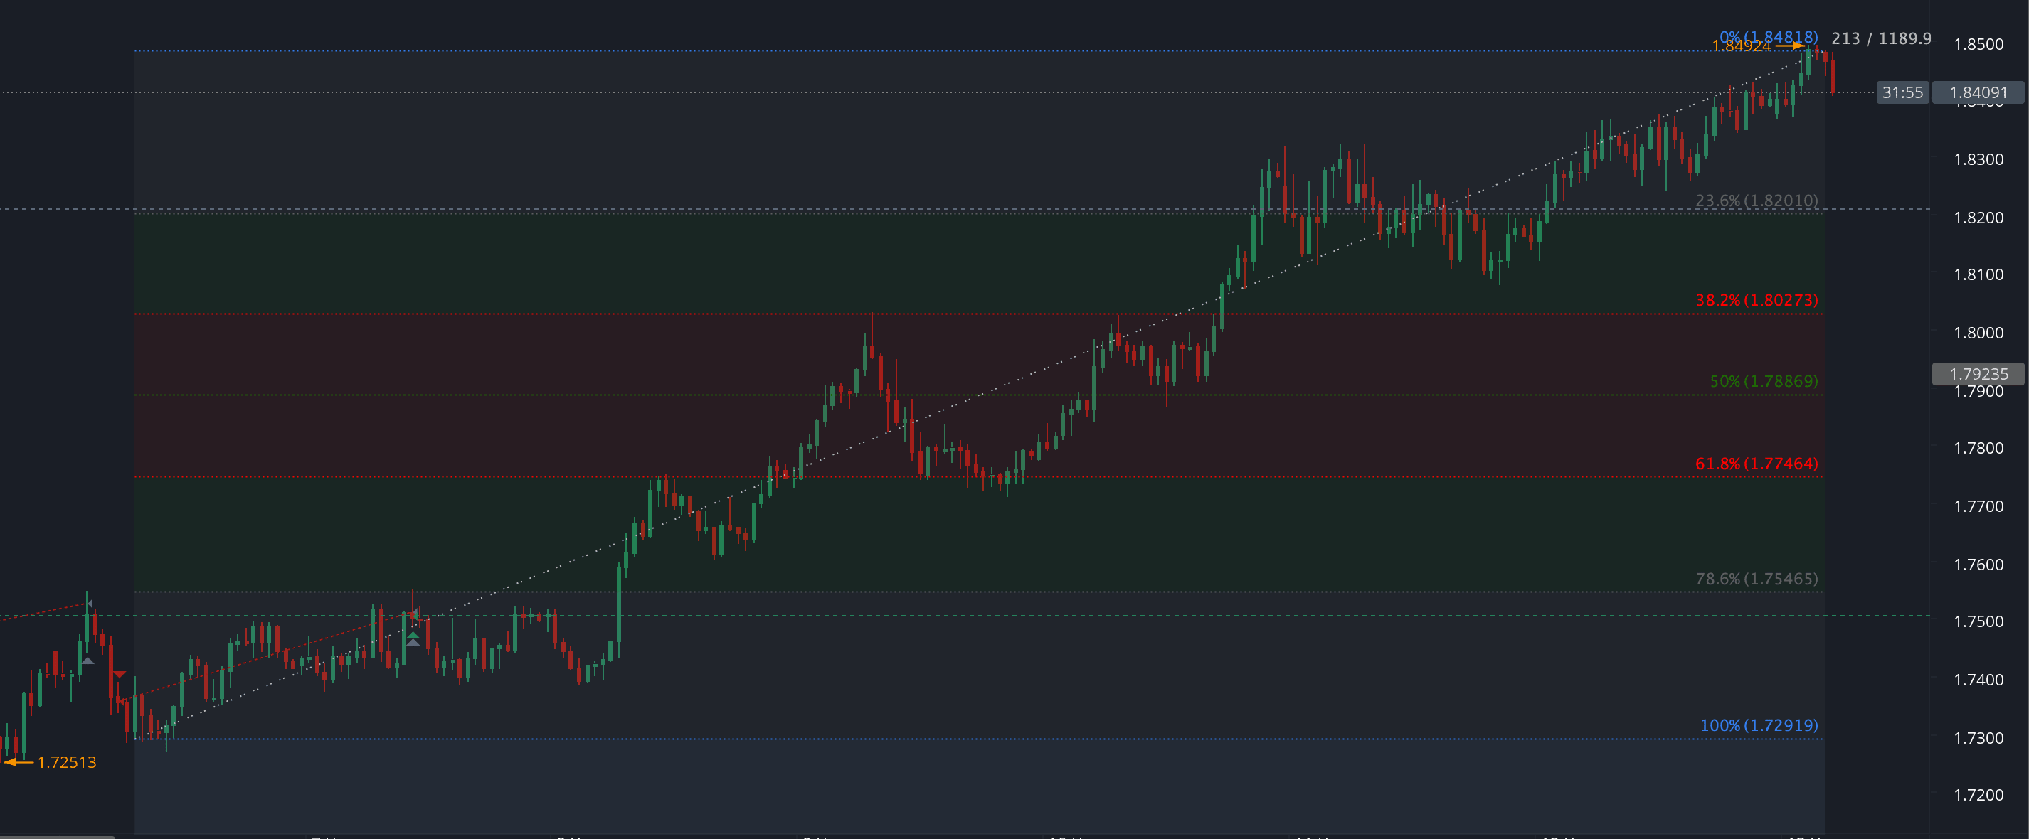Select the 0% (1.84818) Fibonacci label
Viewport: 2029px width, 839px height.
pyautogui.click(x=1769, y=36)
